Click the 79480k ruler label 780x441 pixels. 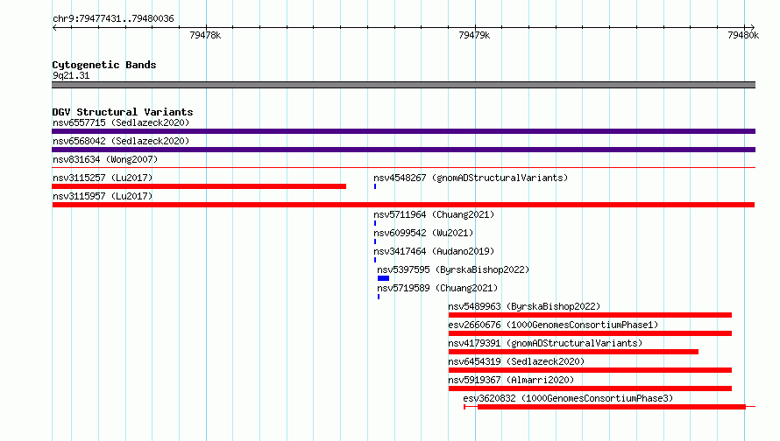pyautogui.click(x=743, y=35)
